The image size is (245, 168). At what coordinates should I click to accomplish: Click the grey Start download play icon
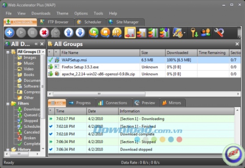(21, 33)
